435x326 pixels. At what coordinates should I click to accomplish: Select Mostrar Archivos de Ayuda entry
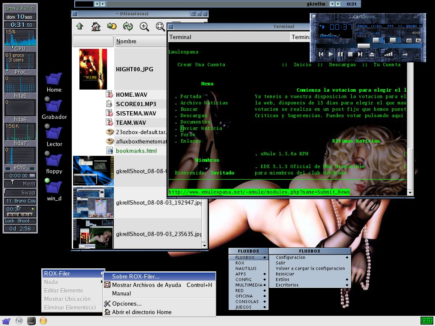pos(160,285)
